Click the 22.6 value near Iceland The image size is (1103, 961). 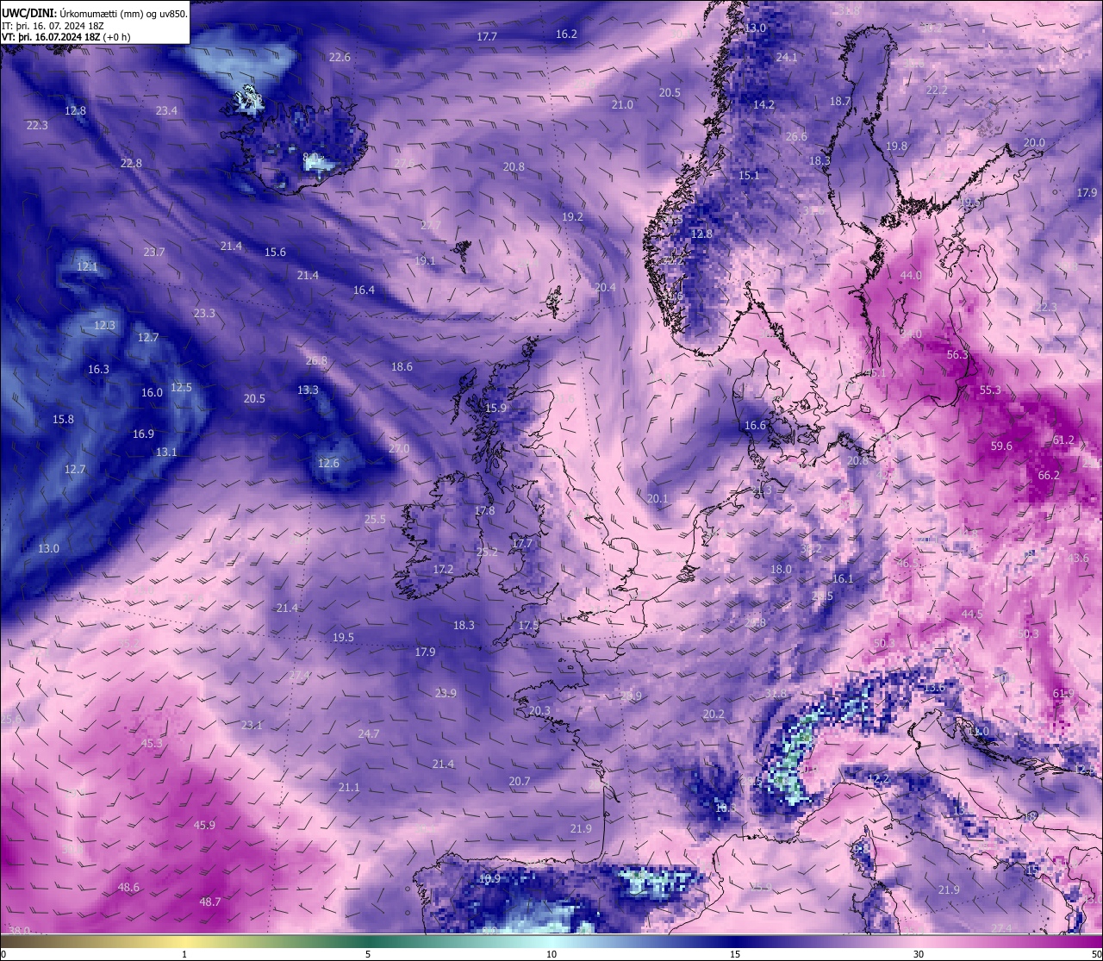(340, 57)
